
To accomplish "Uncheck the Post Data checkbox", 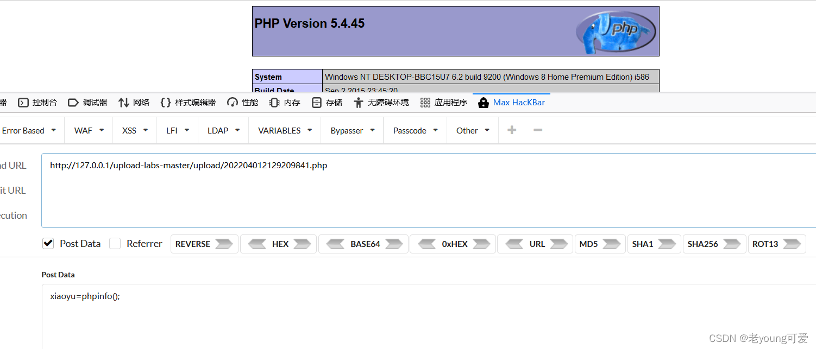I will (48, 244).
